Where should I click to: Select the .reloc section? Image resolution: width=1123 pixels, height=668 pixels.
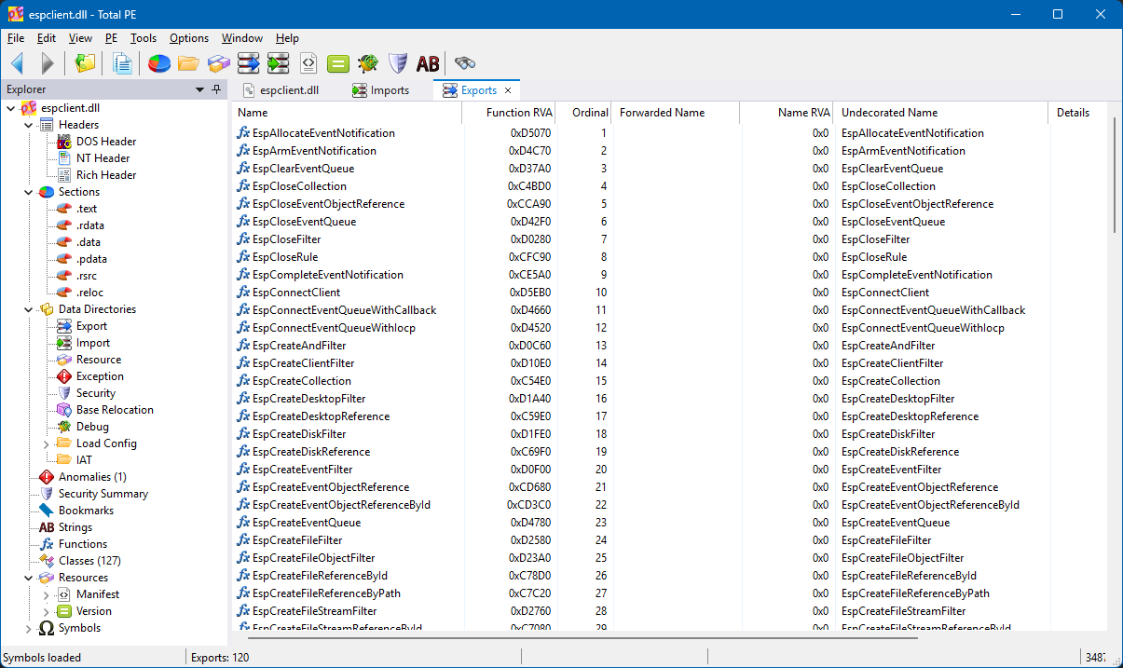click(89, 293)
